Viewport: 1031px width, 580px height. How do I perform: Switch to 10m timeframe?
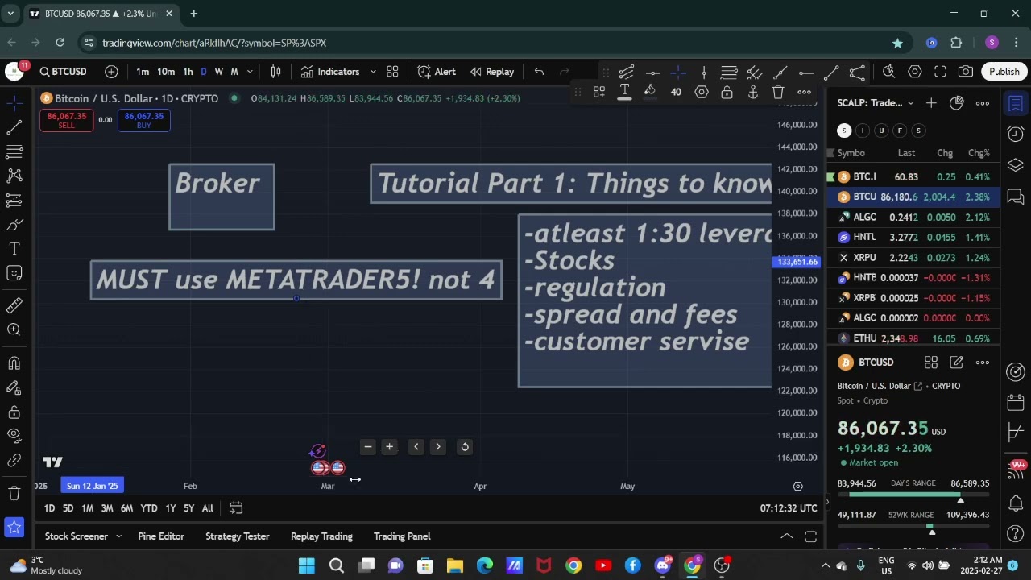166,72
